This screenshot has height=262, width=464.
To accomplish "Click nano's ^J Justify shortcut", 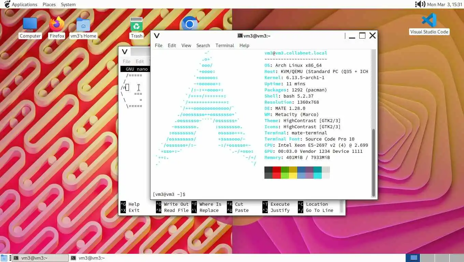I will (x=276, y=210).
